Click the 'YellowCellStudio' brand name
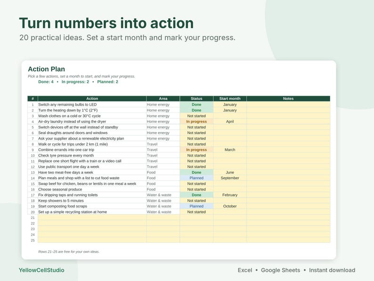 point(41,270)
